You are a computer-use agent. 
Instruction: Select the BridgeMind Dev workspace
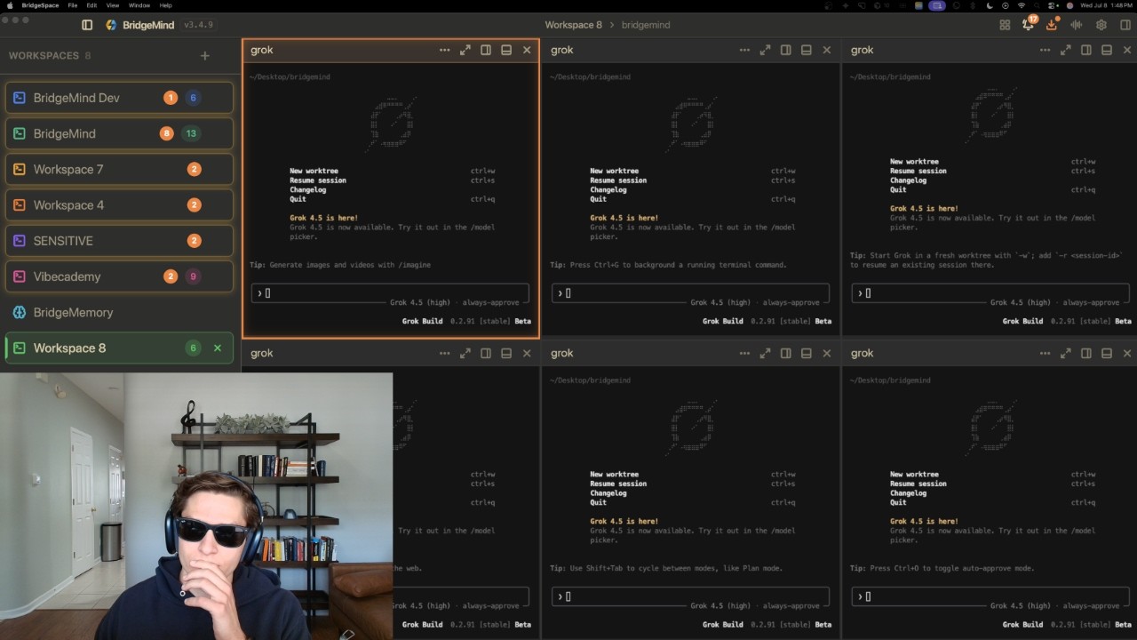[119, 98]
